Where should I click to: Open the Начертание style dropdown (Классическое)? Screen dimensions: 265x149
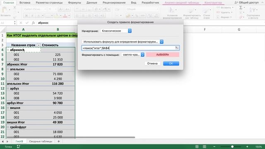116,31
